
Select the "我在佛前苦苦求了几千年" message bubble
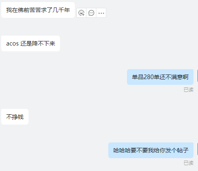point(38,10)
